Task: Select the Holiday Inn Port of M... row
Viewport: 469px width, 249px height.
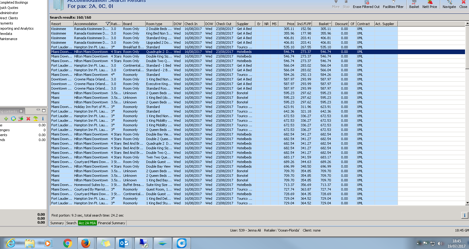Action: click(x=224, y=107)
